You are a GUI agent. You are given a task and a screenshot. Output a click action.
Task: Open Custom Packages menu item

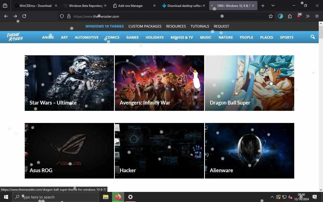point(145,26)
